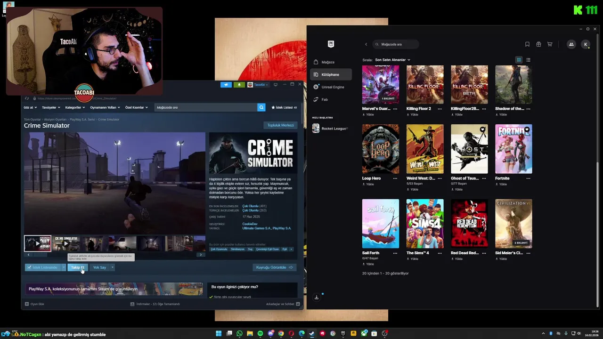The image size is (603, 339).
Task: Focus Steam Mağazada ara search field
Action: (206, 107)
